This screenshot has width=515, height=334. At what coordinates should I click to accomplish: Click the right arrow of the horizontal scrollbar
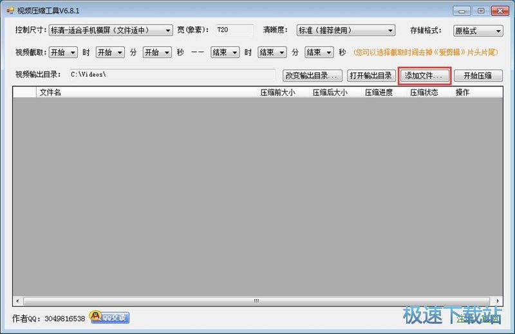497,301
